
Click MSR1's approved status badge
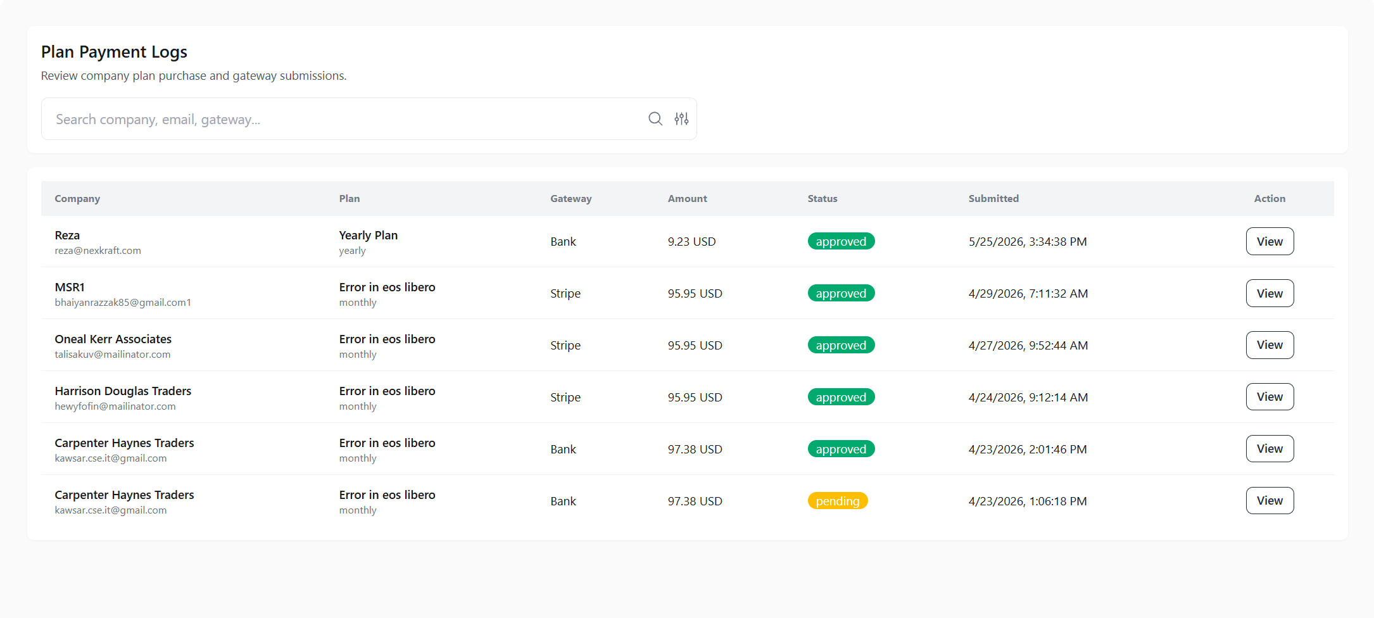(x=841, y=293)
